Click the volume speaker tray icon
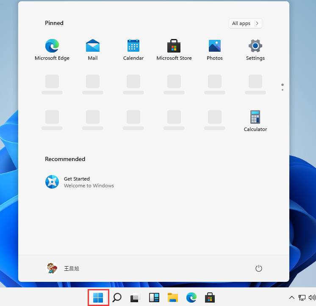The height and width of the screenshot is (306, 316). click(x=312, y=298)
